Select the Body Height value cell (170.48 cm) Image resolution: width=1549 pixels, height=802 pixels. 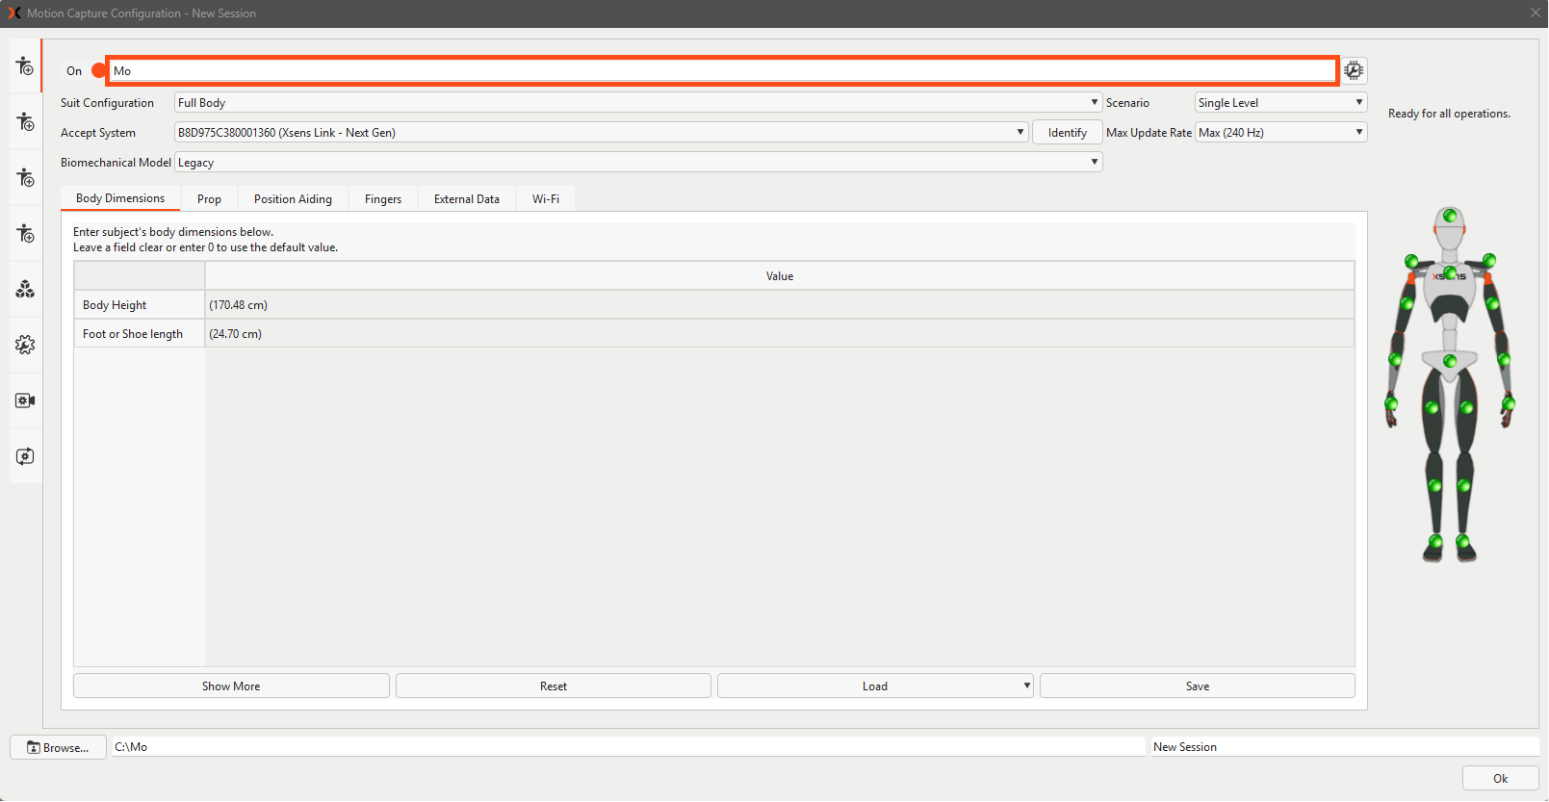(780, 305)
